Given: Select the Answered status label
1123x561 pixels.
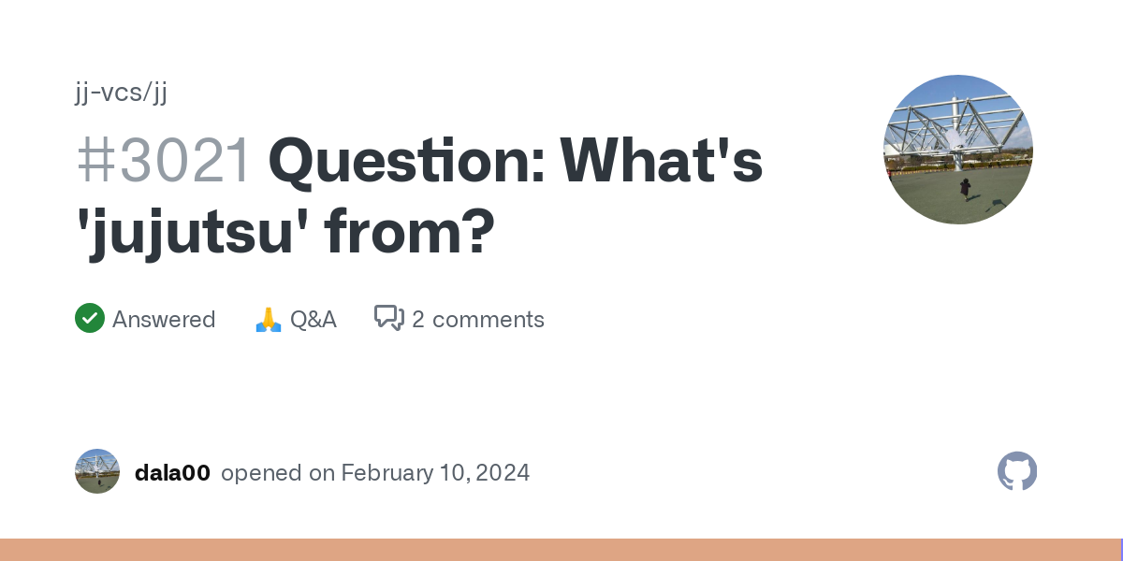Looking at the screenshot, I should pos(164,320).
